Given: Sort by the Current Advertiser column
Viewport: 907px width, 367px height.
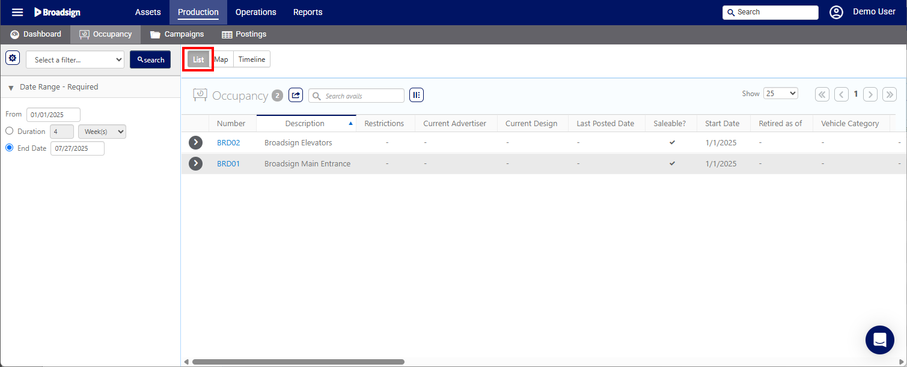Looking at the screenshot, I should pos(455,123).
